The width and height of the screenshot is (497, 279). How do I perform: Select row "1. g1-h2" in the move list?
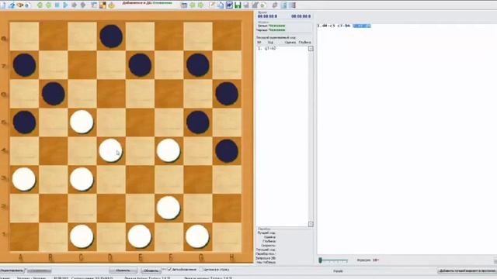[282, 48]
